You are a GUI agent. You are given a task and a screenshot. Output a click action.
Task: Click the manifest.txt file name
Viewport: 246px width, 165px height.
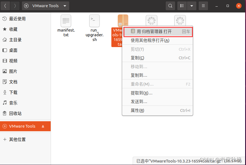[x=66, y=32]
